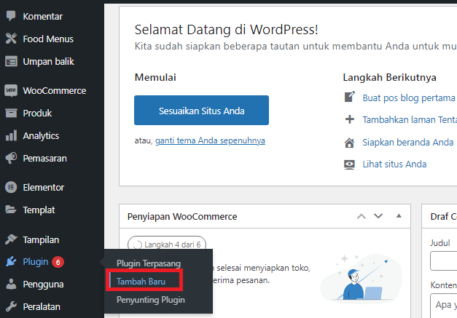Image resolution: width=457 pixels, height=318 pixels.
Task: Click the red plugin update count badge
Action: (58, 262)
